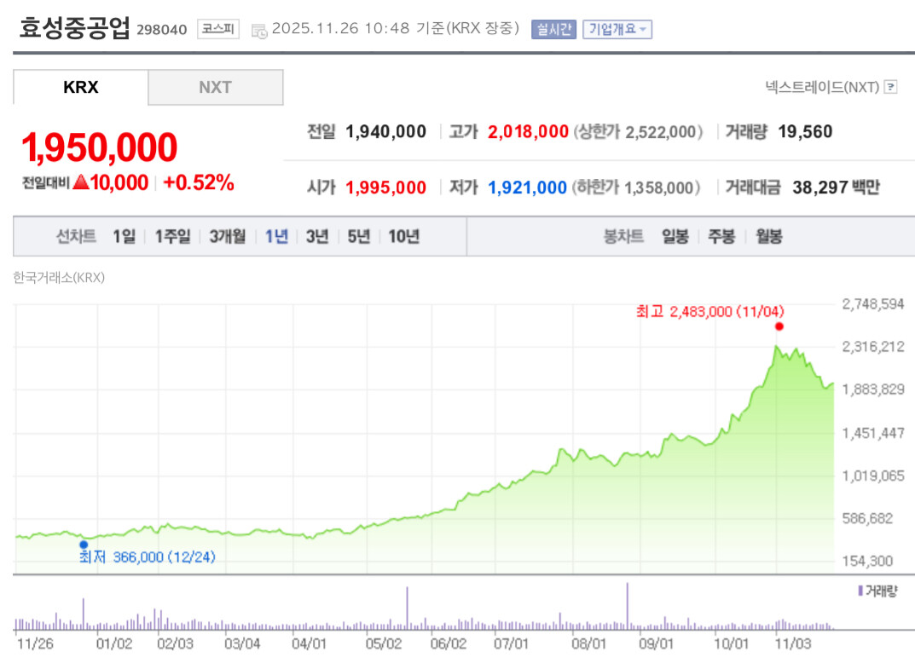Show the 일봉 daily candlestick chart
This screenshot has width=915, height=669.
(675, 236)
